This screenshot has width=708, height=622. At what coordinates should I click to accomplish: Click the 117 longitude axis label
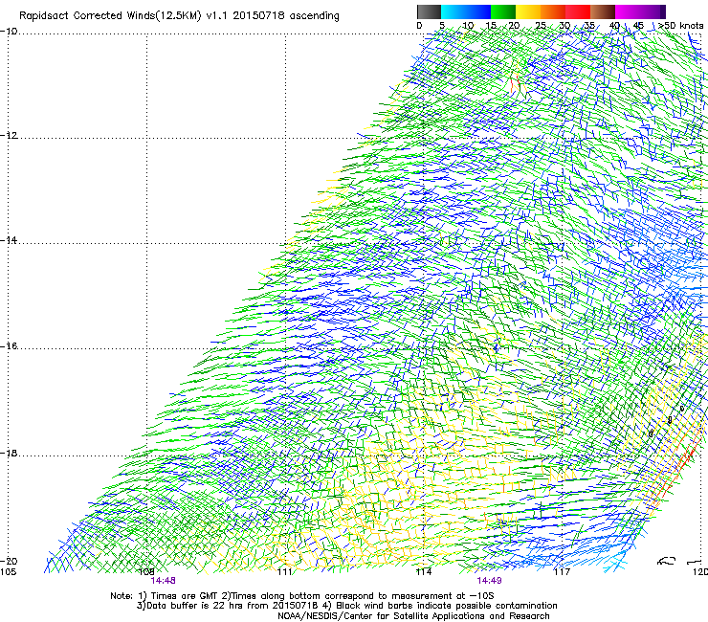pos(563,572)
